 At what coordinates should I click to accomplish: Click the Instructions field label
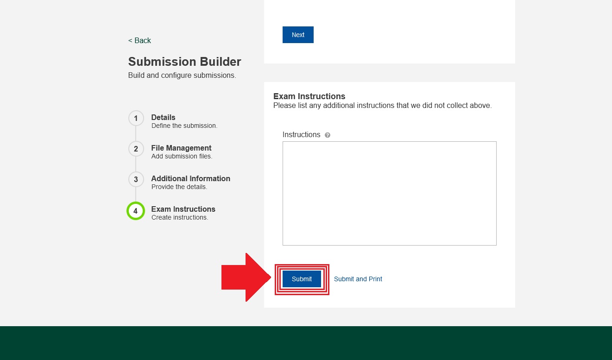click(301, 134)
